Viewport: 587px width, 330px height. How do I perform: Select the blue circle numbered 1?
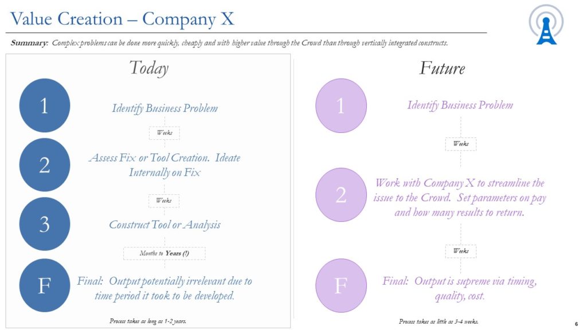[45, 105]
